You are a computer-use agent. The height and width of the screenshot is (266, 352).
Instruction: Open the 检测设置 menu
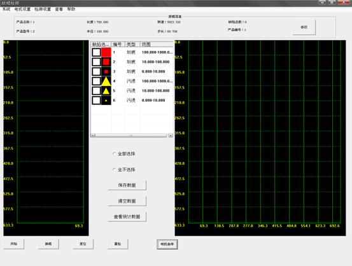point(43,9)
